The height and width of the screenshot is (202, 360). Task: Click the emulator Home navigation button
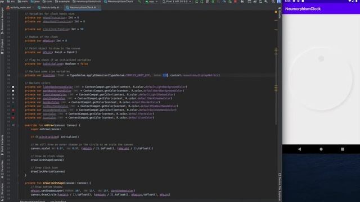[321, 149]
